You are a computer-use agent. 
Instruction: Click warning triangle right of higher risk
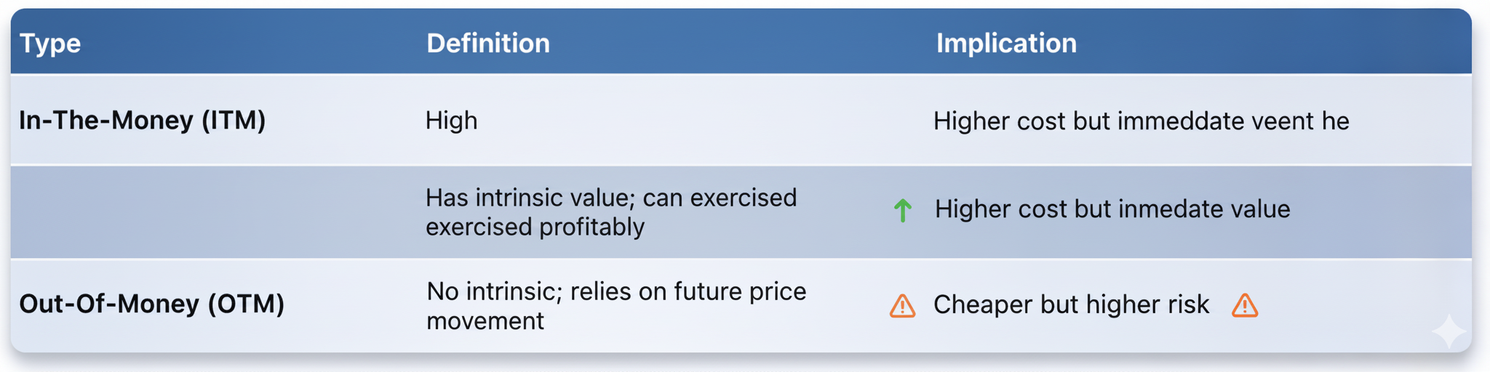tap(1244, 305)
